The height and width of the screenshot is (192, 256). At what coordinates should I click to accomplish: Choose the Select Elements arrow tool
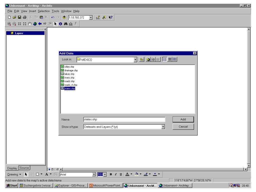(55, 24)
